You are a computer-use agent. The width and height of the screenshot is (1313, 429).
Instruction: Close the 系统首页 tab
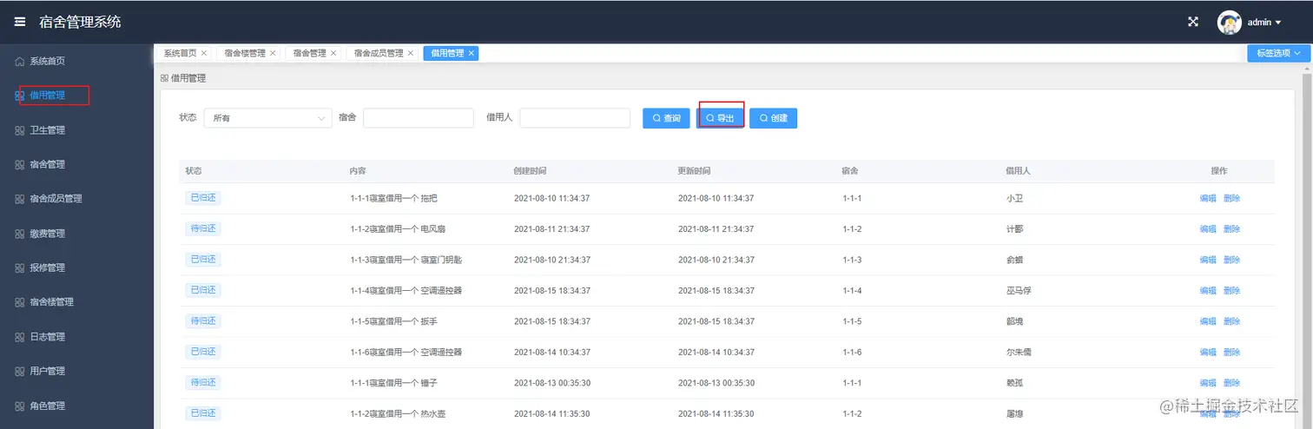pyautogui.click(x=204, y=53)
